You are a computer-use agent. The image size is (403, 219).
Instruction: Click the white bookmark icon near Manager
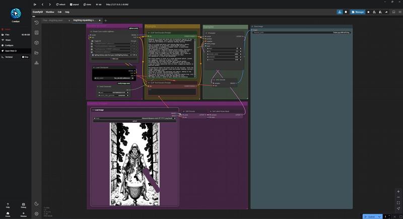point(346,12)
